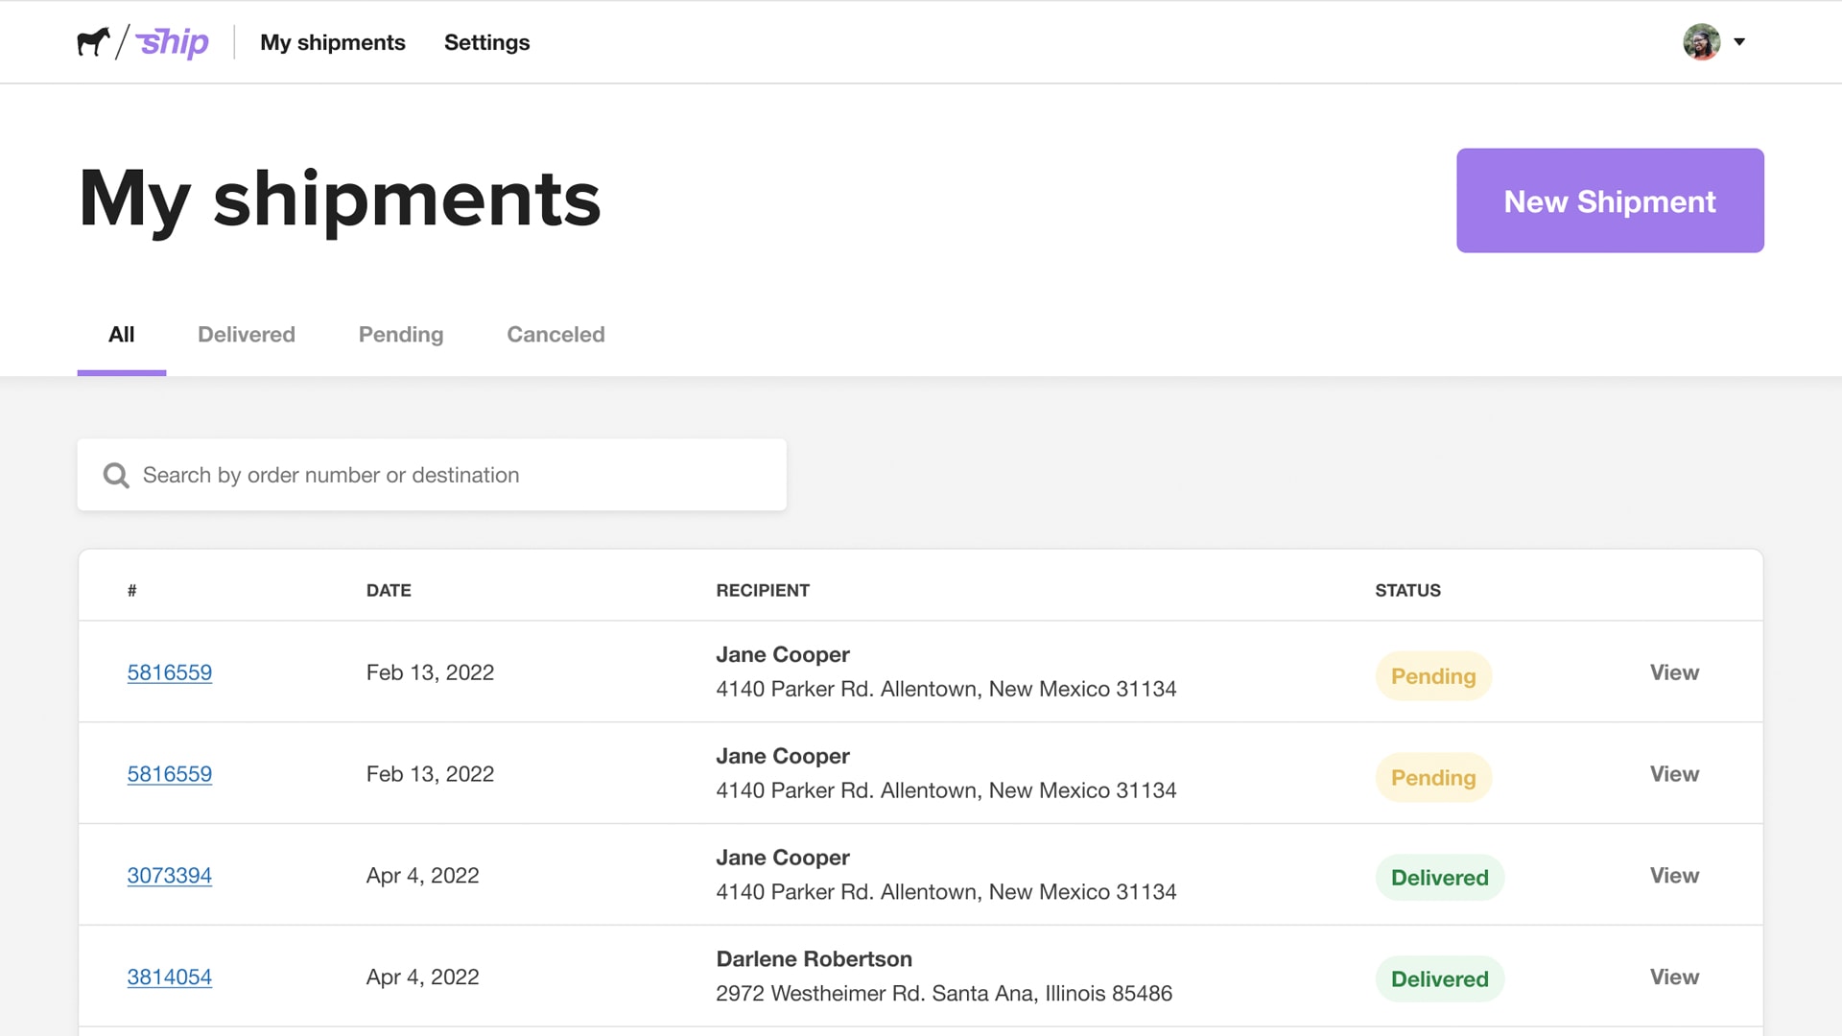Screen dimensions: 1842x1036
Task: Expand user account settings dropdown
Action: point(1738,42)
